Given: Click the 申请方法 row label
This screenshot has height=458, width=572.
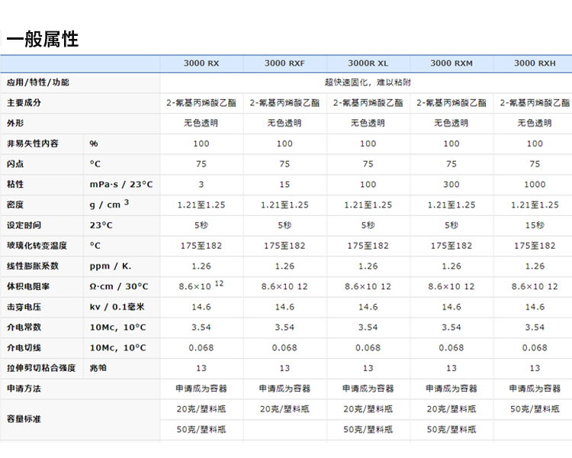Looking at the screenshot, I should click(x=24, y=389).
